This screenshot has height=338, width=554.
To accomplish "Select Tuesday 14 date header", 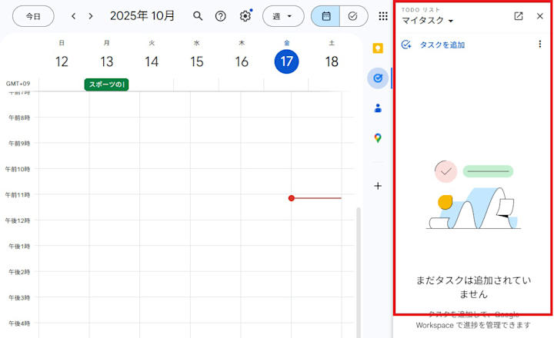I will (x=152, y=61).
